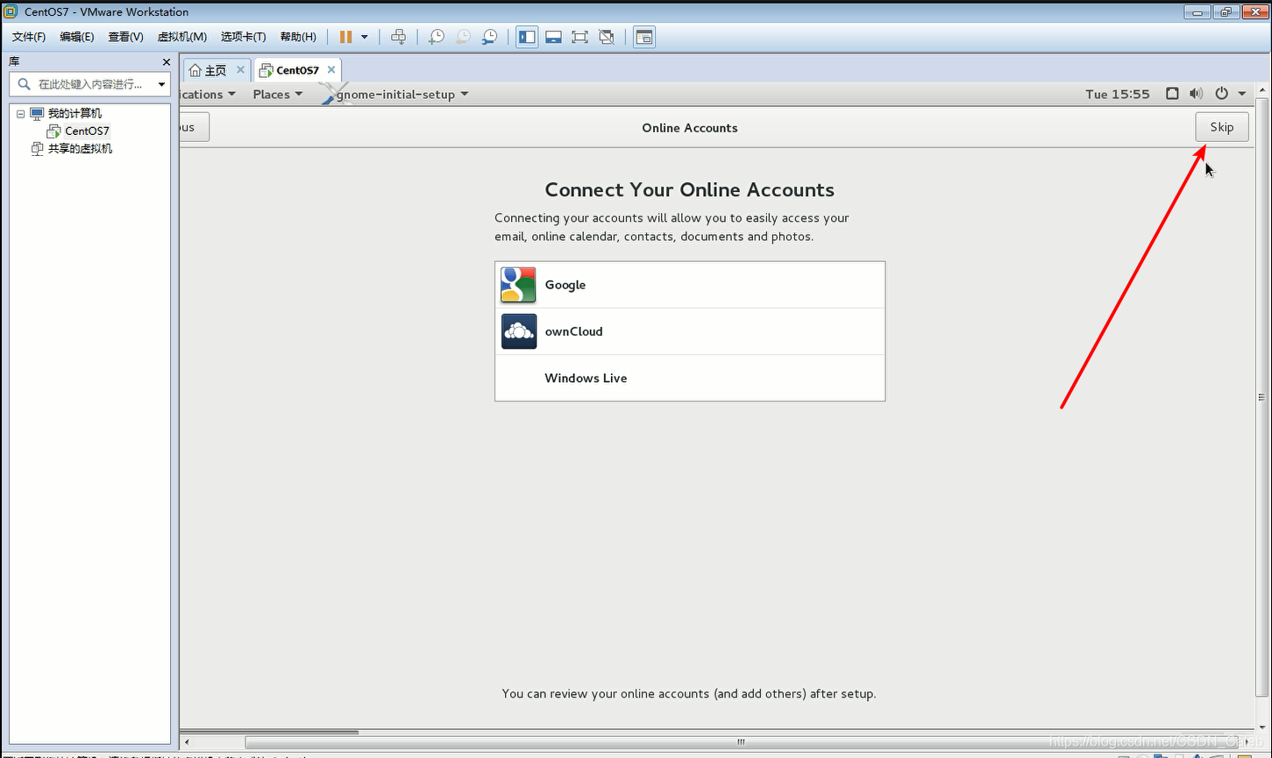This screenshot has width=1272, height=758.
Task: Open the 选项卡(T) menu
Action: [244, 37]
